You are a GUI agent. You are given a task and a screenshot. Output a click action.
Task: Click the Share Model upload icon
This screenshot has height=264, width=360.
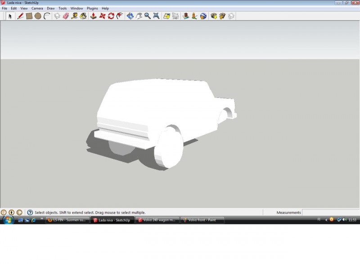point(222,16)
